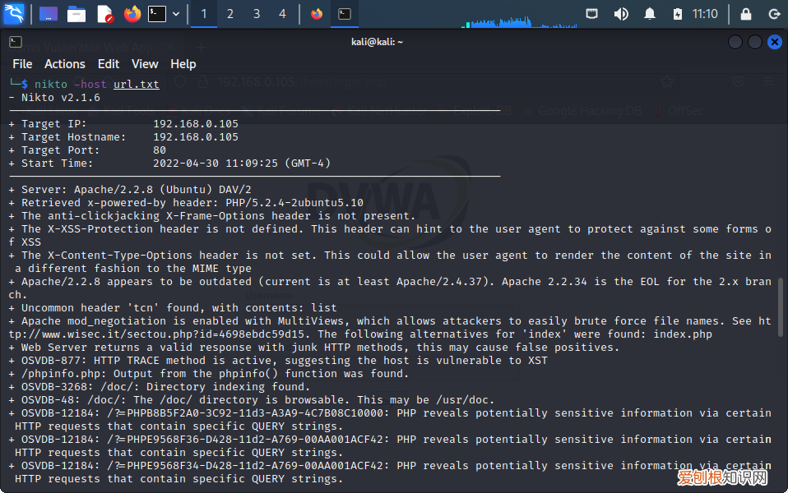Open the network connection tray icon

click(591, 14)
